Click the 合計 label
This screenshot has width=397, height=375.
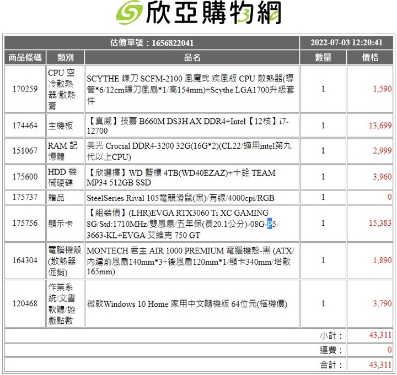[331, 365]
